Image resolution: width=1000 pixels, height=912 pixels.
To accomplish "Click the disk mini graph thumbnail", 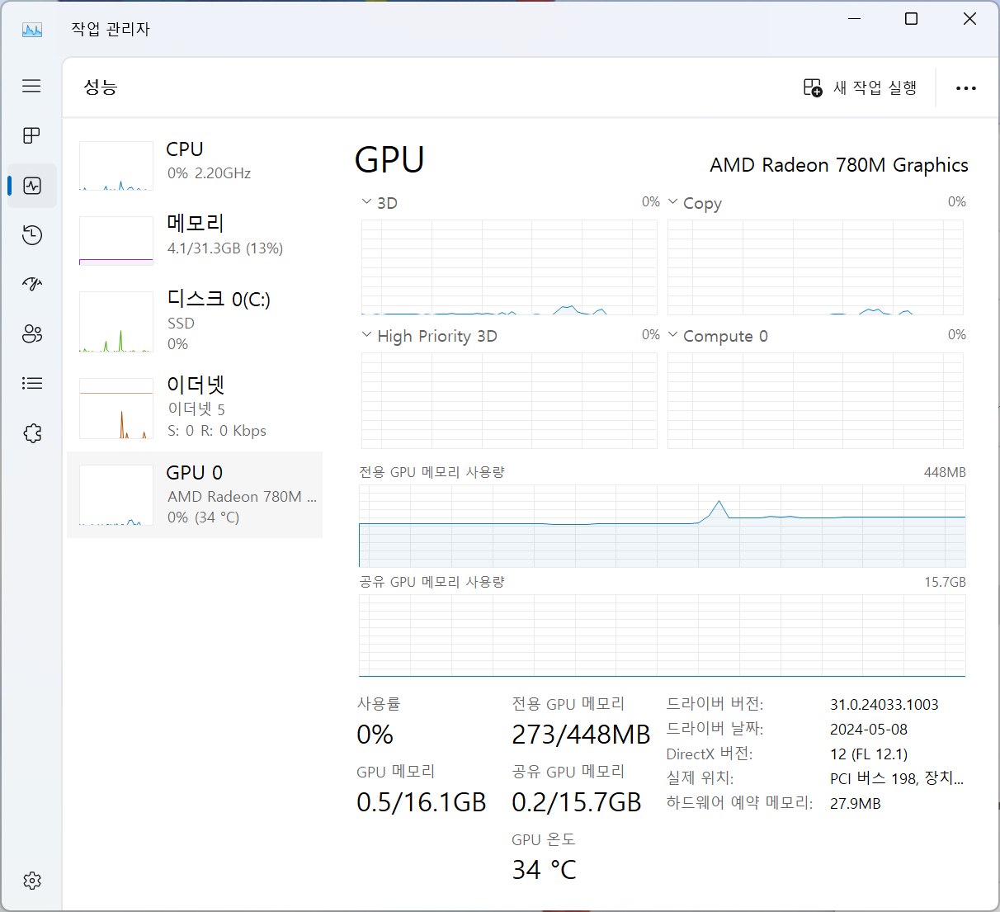I will [x=116, y=322].
